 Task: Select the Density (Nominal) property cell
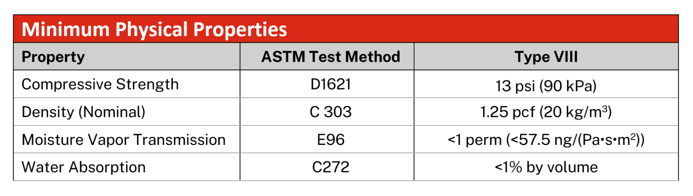(x=83, y=112)
